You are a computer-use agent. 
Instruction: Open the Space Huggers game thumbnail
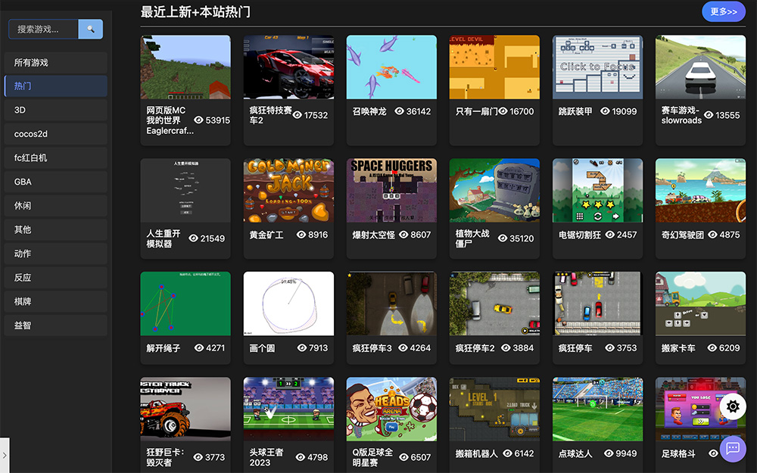pyautogui.click(x=391, y=190)
